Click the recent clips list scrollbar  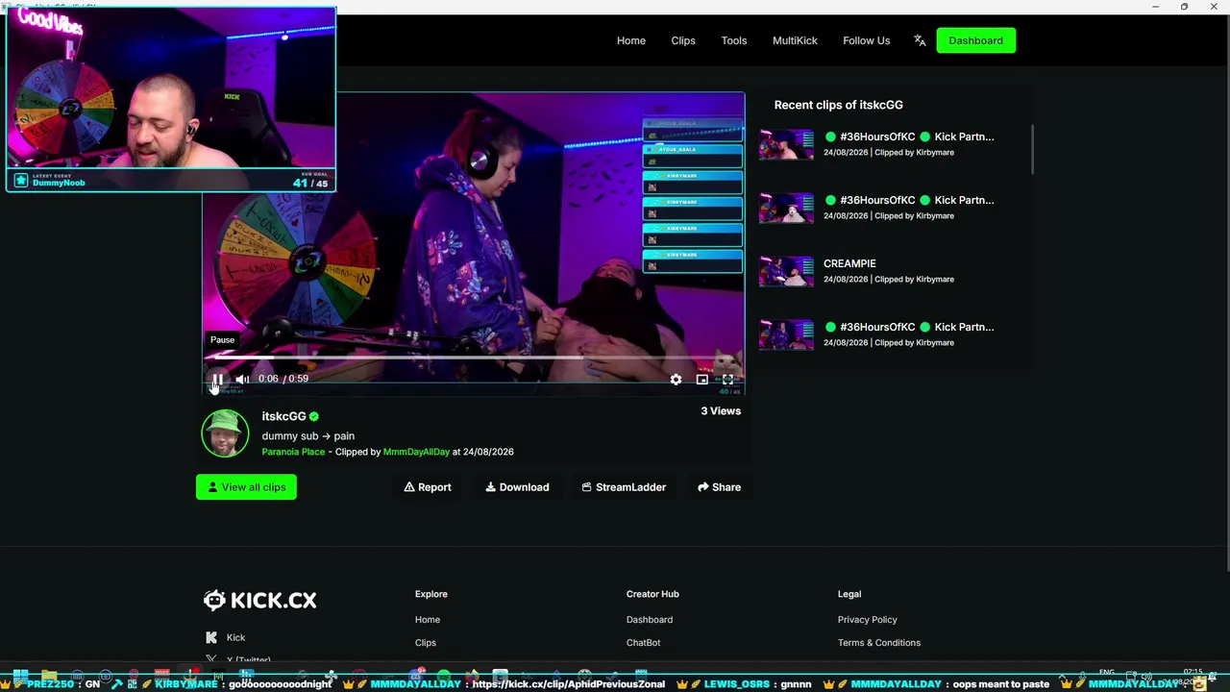pos(1032,149)
